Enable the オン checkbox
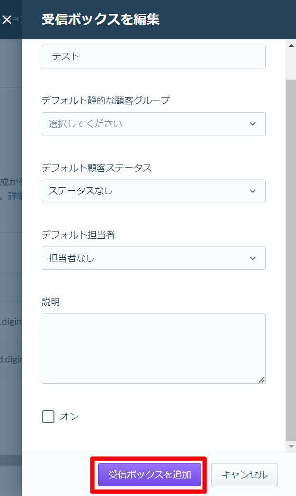This screenshot has width=296, height=496. (x=48, y=416)
